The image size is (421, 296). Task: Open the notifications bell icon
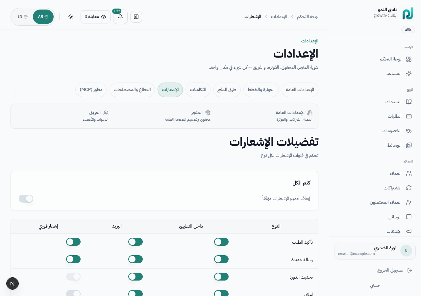pyautogui.click(x=120, y=17)
